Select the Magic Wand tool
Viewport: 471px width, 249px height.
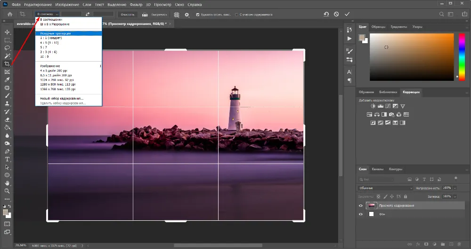pyautogui.click(x=7, y=55)
